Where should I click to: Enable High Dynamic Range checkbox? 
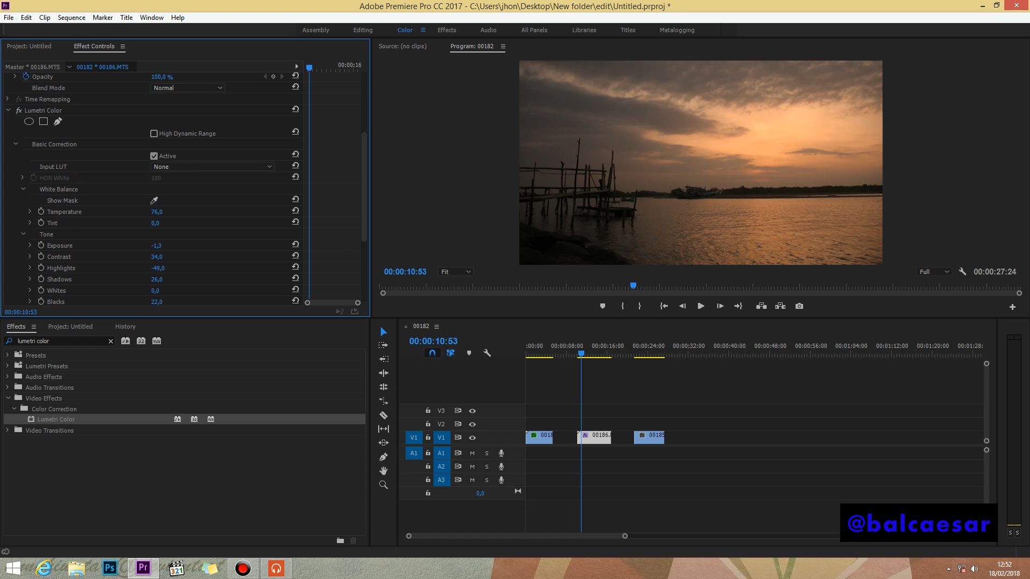154,133
